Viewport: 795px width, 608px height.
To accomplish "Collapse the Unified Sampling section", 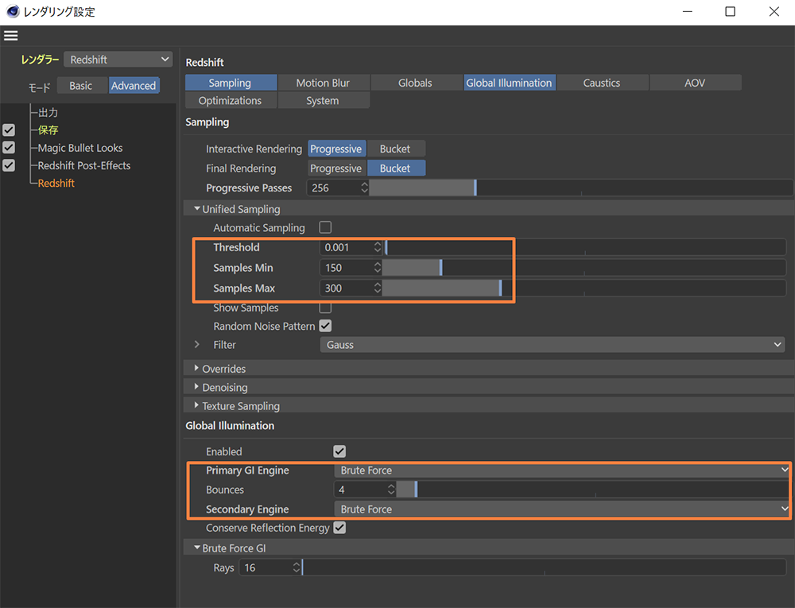I will tap(197, 209).
